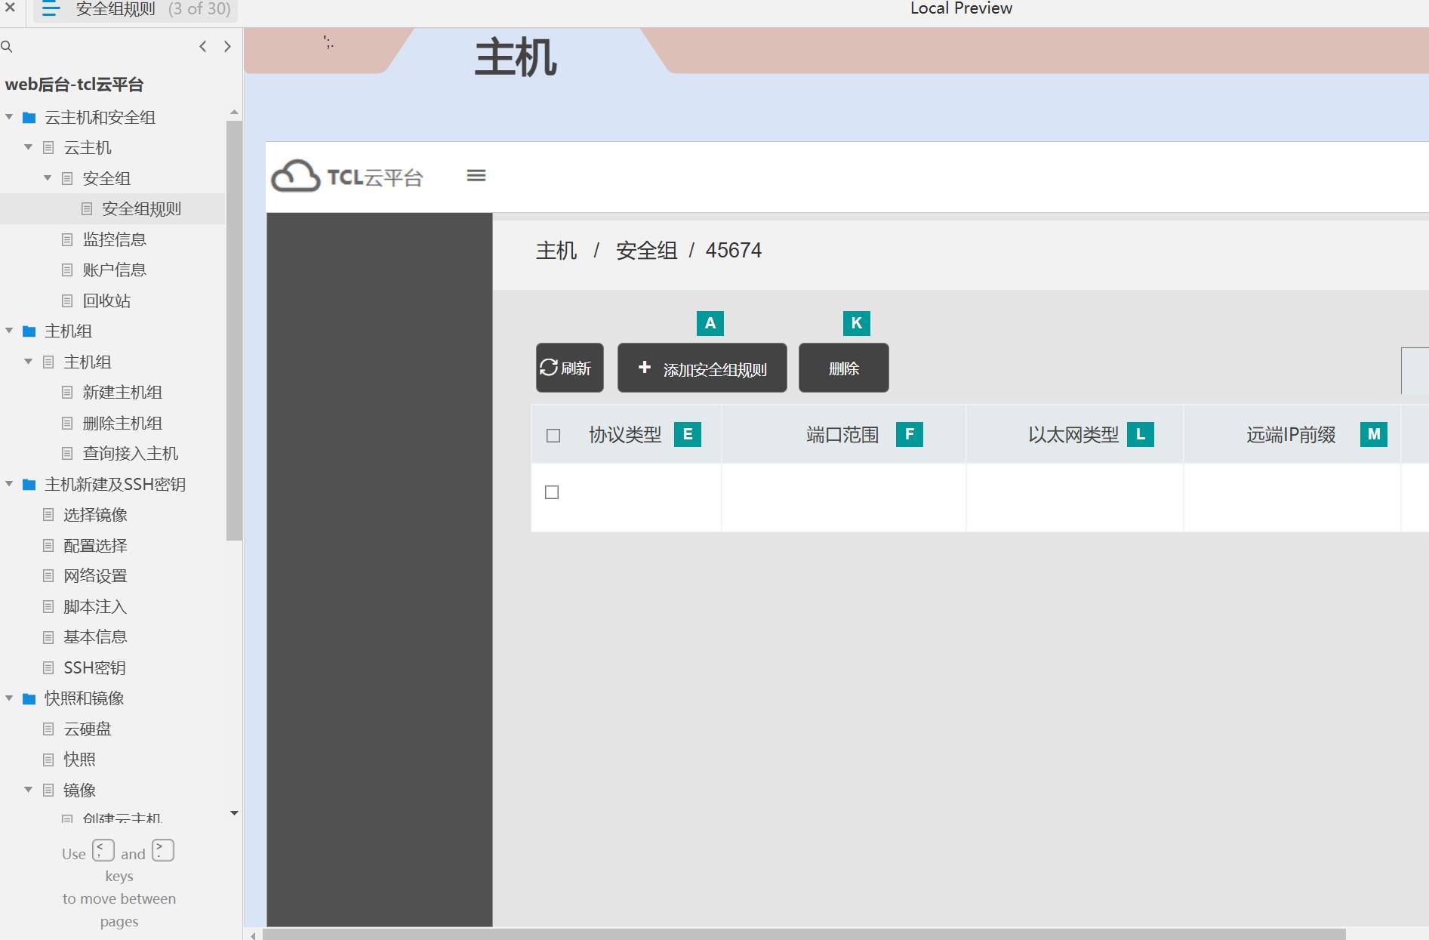Click the plus icon in 添加安全组规则
The height and width of the screenshot is (940, 1429).
click(645, 367)
